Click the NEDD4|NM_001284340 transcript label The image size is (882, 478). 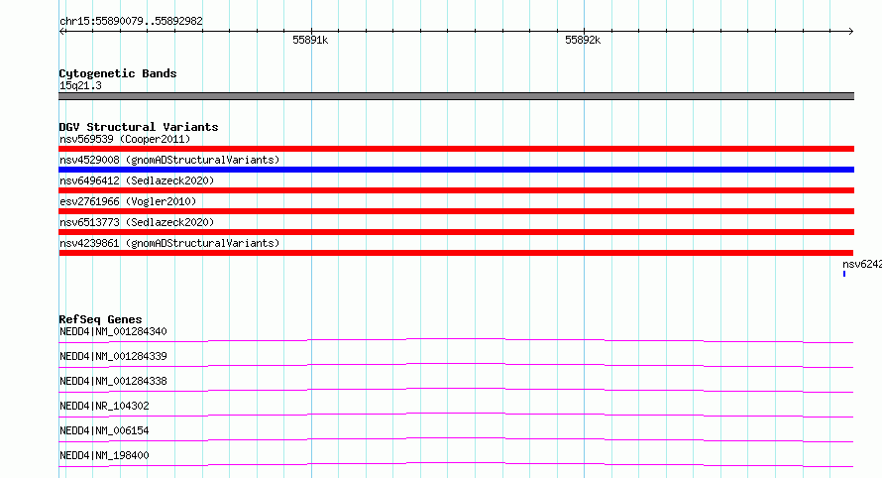point(113,331)
